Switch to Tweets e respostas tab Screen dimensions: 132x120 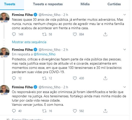point(48,4)
